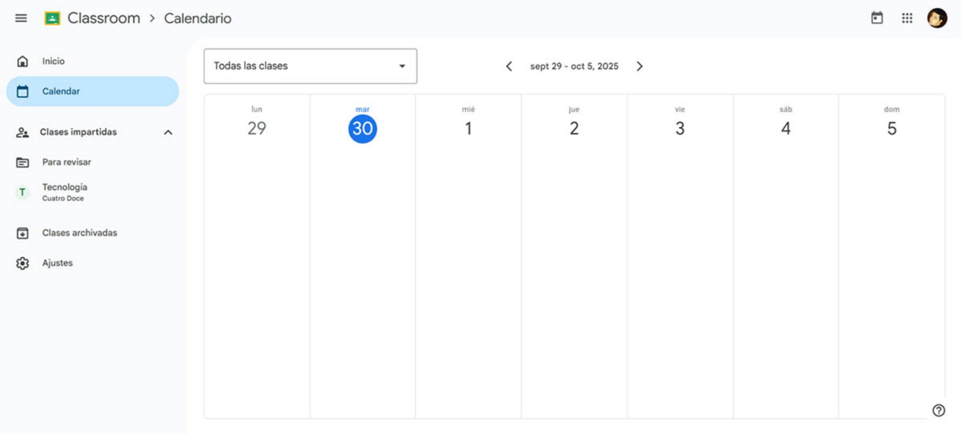This screenshot has height=434, width=962.
Task: Open the hamburger main menu
Action: [x=21, y=18]
